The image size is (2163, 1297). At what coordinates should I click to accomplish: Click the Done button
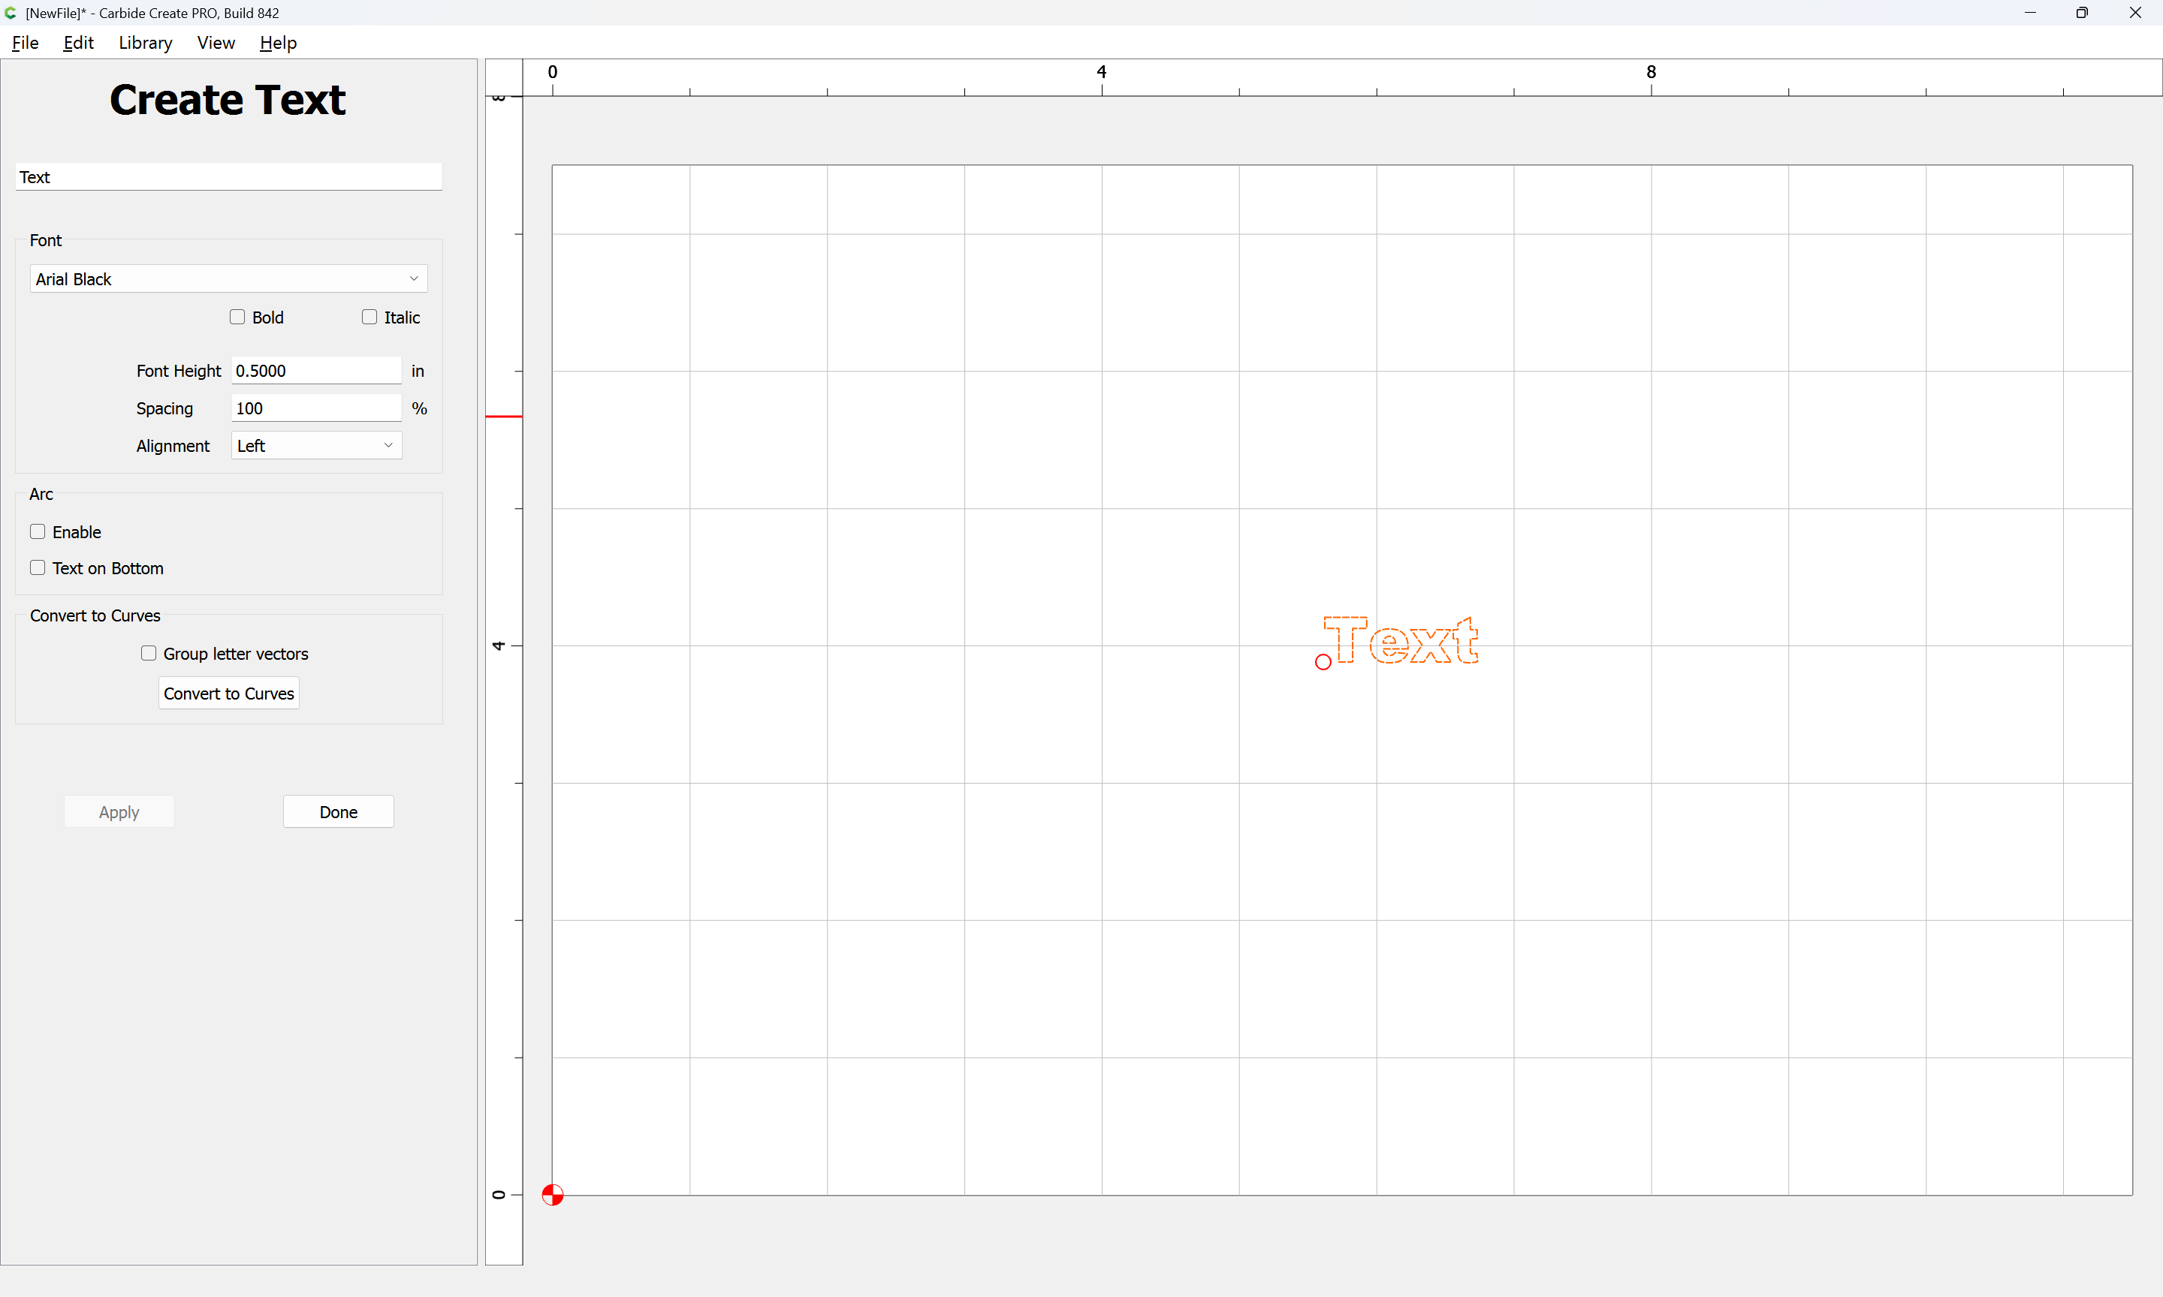339,812
